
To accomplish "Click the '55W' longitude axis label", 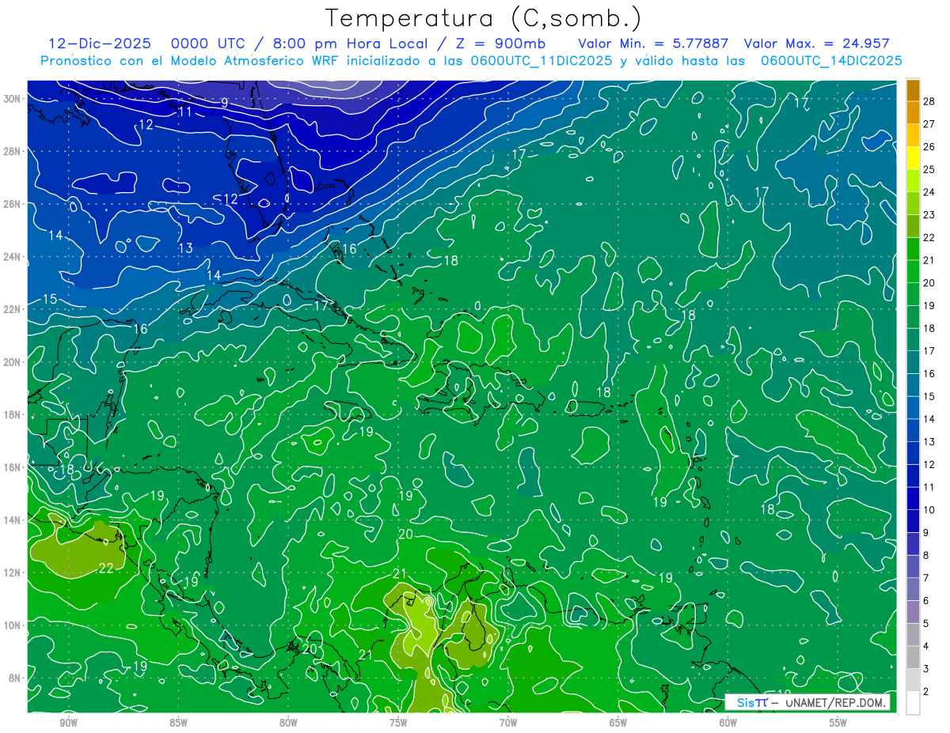I will click(838, 723).
